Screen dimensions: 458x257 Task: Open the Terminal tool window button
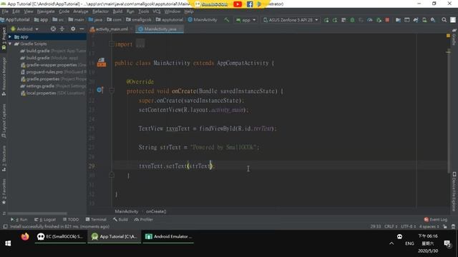pos(96,219)
